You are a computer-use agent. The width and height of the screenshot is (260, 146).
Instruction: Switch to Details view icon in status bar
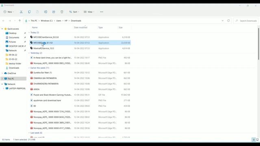click(253, 140)
